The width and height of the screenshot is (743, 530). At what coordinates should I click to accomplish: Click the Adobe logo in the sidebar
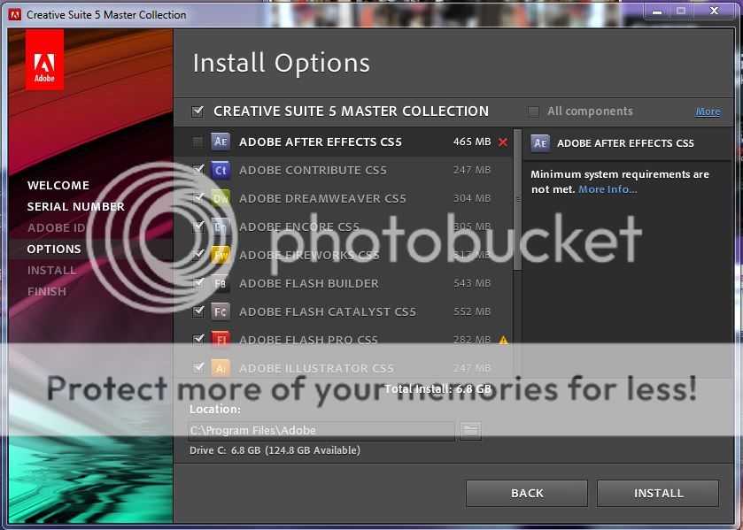[44, 59]
